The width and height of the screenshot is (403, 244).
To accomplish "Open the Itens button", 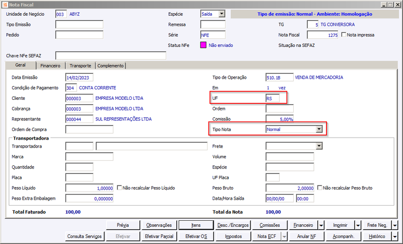I will click(196, 225).
